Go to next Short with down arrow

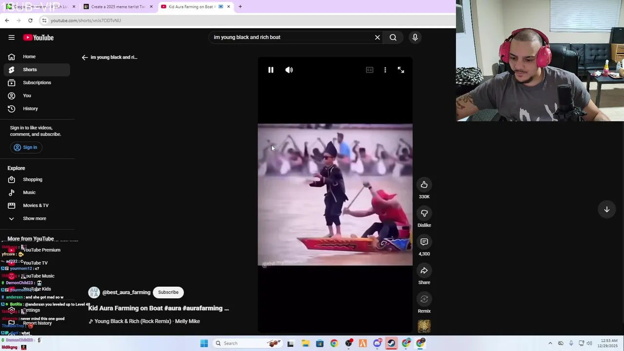click(607, 209)
